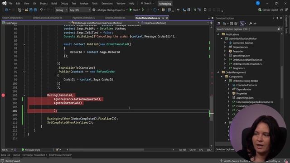Open Properties wrench icon in Solution Explorer
290x163 pixels.
click(251, 24)
